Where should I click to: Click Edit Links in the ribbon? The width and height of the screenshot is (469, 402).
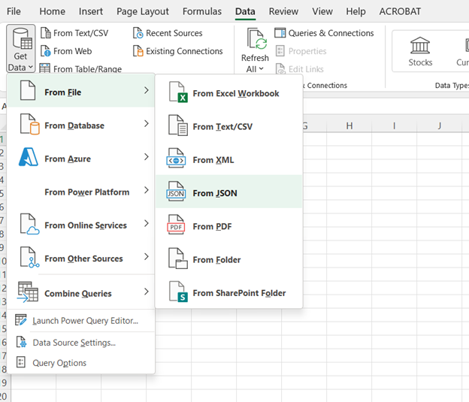tap(300, 69)
